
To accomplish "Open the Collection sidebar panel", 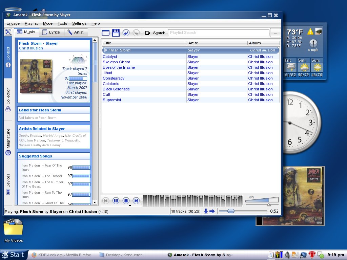I will (x=8, y=99).
